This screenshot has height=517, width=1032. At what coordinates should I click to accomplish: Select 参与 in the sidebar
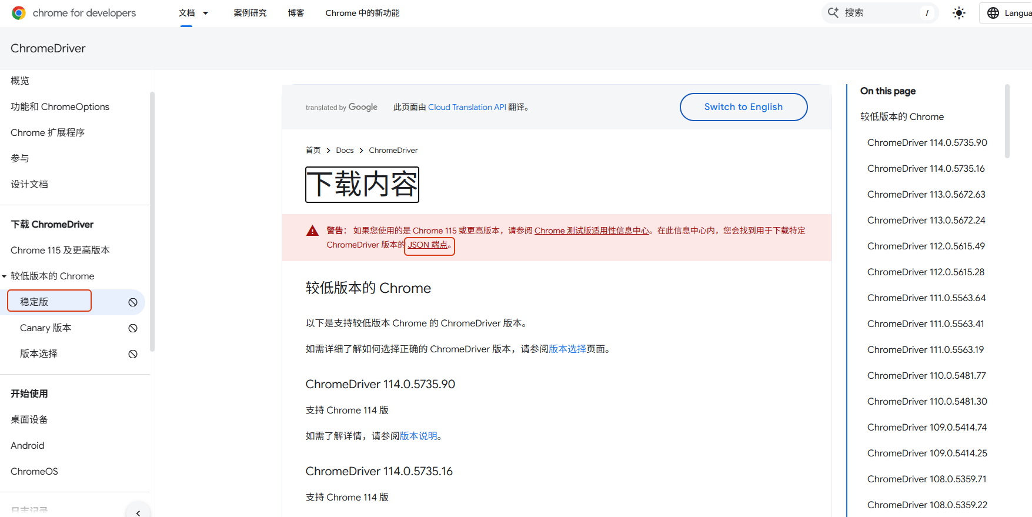(x=20, y=158)
